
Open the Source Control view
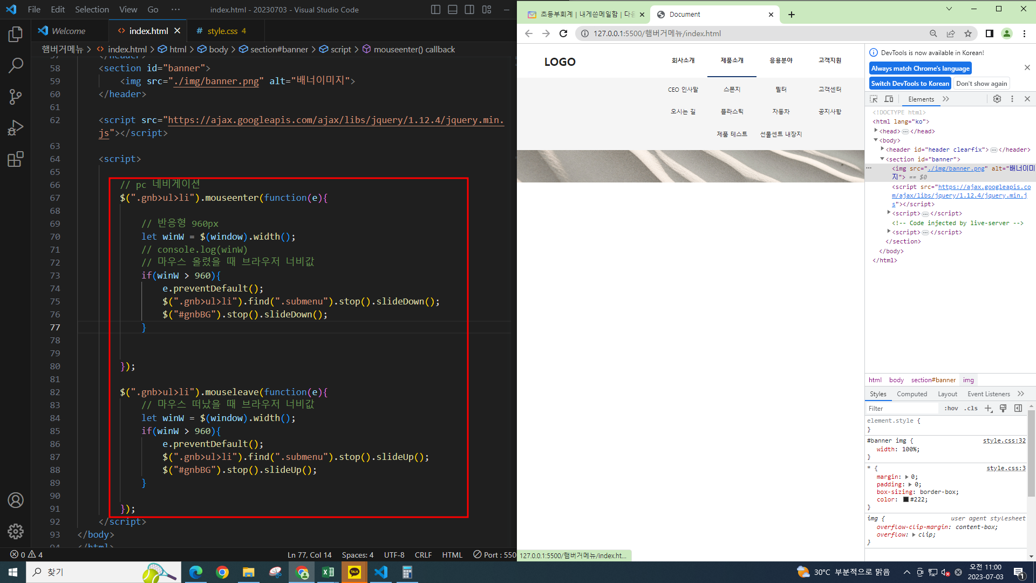15,97
